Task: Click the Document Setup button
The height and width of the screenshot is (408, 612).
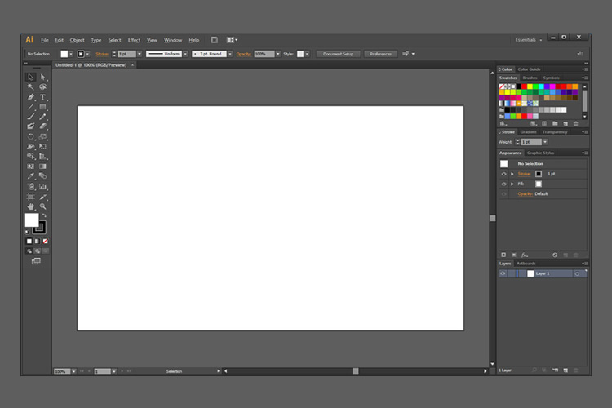Action: pos(338,54)
